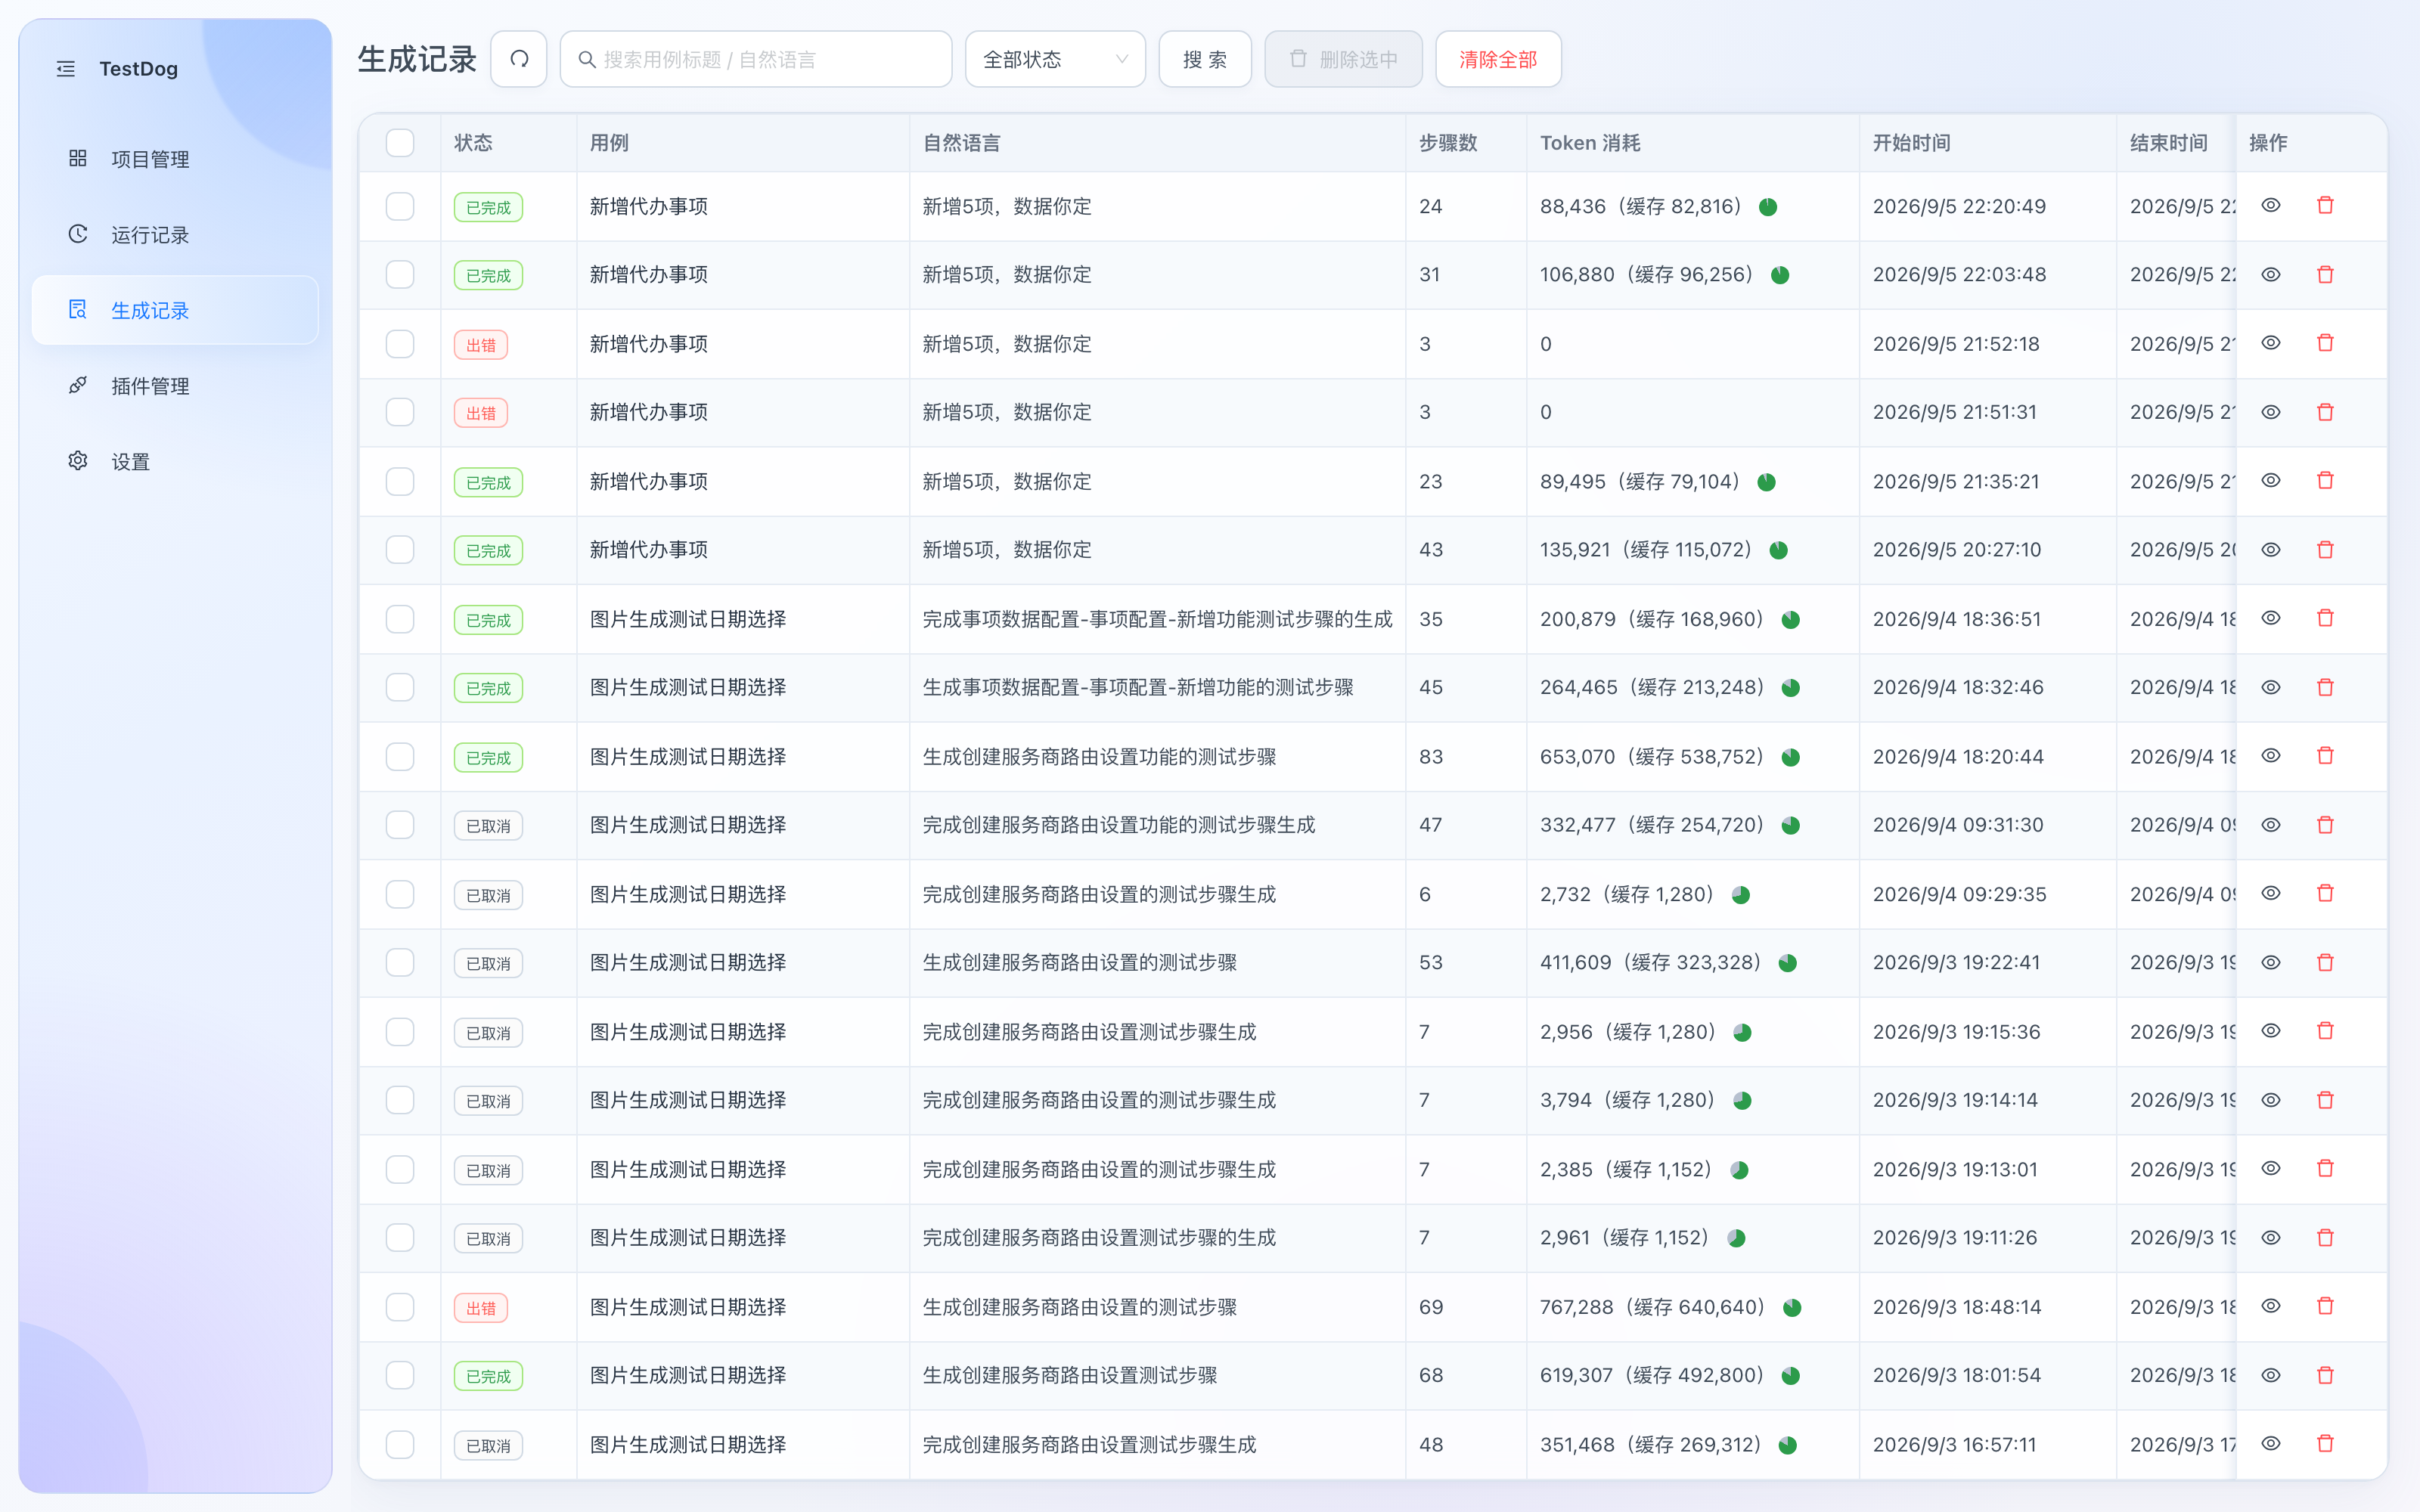View the error record from 21:51:31
This screenshot has height=1512, width=2420.
(2271, 412)
